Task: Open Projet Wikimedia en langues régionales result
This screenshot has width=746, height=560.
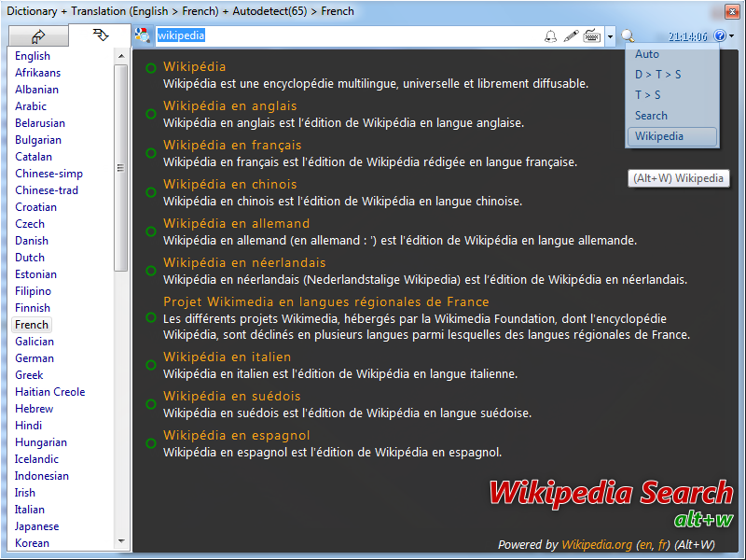Action: point(326,301)
